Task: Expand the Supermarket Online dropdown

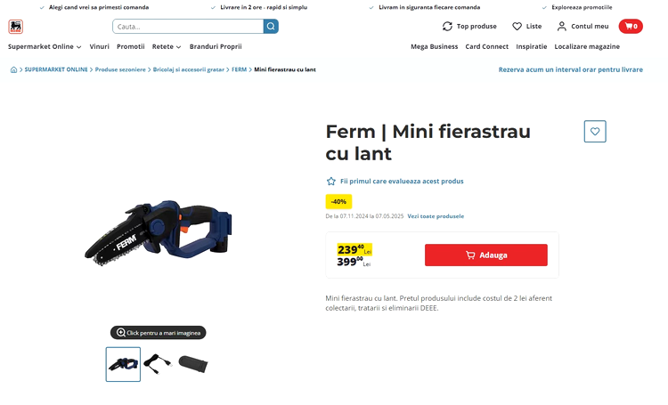Action: tap(45, 47)
